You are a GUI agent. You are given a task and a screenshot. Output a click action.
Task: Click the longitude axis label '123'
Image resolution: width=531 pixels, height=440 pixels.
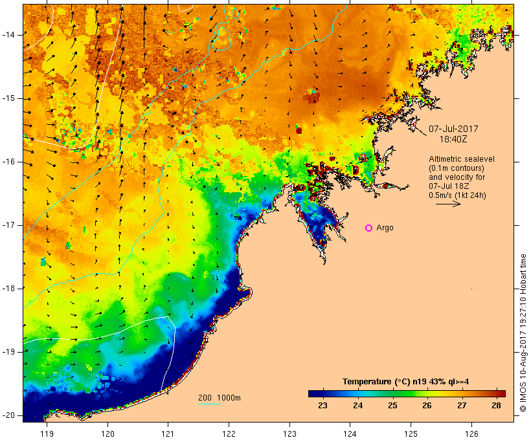[289, 434]
